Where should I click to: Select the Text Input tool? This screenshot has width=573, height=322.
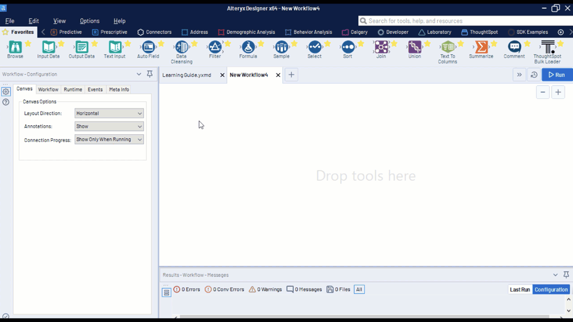pyautogui.click(x=115, y=47)
